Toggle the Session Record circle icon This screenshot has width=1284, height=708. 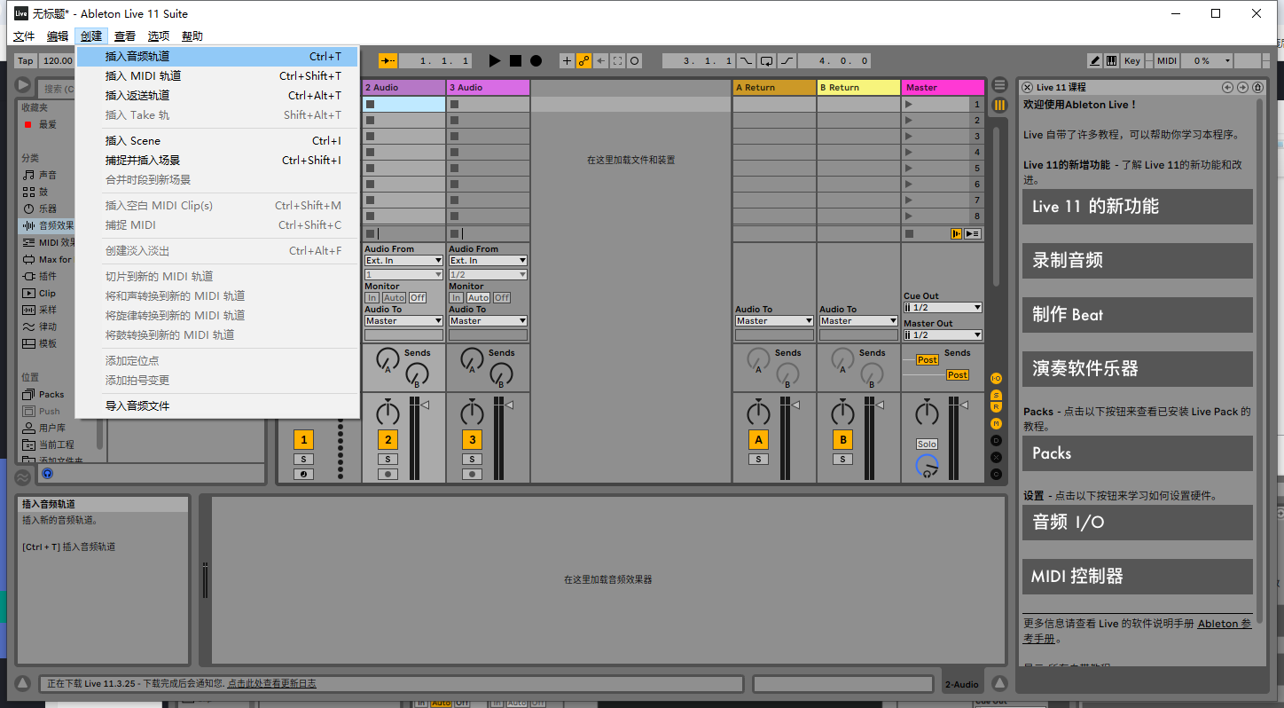pyautogui.click(x=635, y=60)
